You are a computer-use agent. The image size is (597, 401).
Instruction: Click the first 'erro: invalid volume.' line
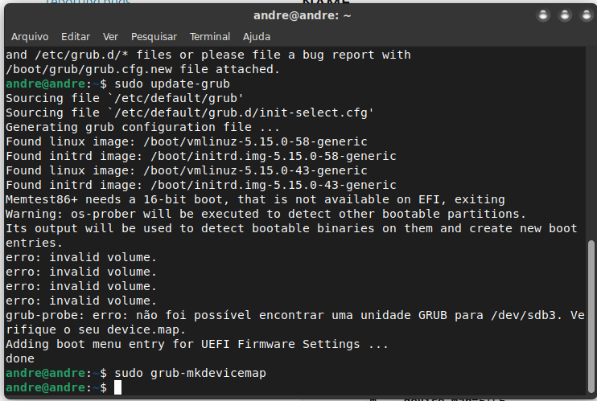tap(81, 257)
